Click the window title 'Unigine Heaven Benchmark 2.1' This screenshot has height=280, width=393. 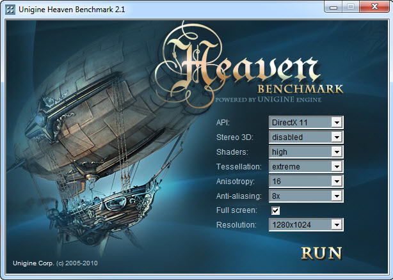pyautogui.click(x=72, y=10)
